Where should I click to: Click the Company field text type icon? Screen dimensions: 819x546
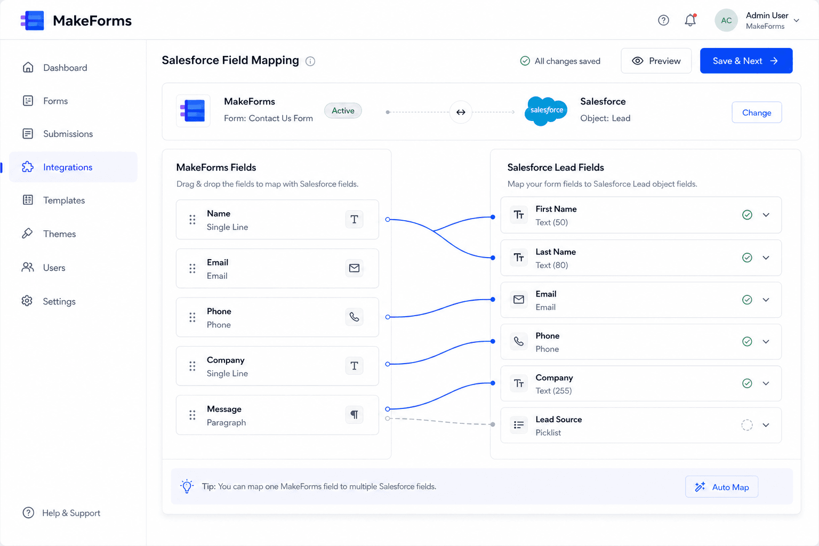[354, 366]
